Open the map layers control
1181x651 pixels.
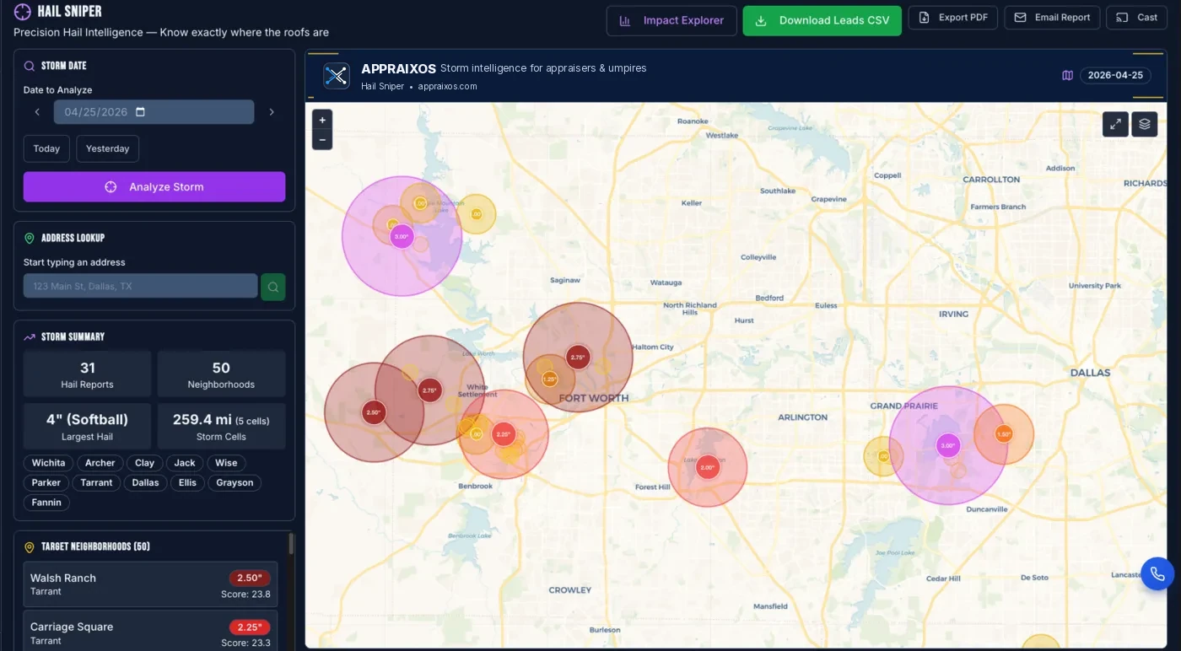point(1145,124)
